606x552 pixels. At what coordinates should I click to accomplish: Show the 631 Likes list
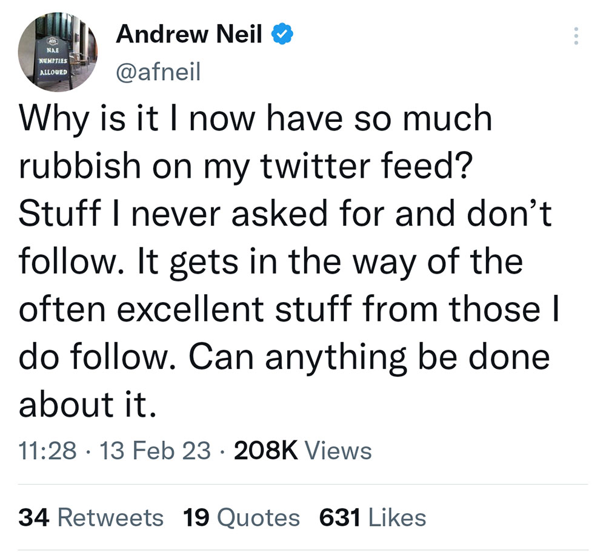point(372,517)
